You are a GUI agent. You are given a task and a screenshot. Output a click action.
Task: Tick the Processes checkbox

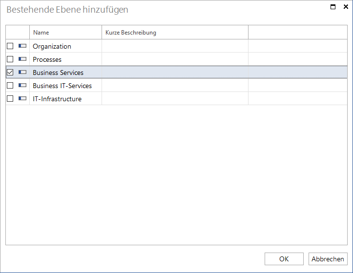10,59
